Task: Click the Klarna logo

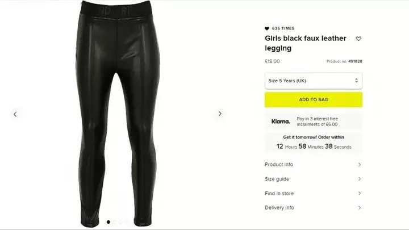Action: 281,122
